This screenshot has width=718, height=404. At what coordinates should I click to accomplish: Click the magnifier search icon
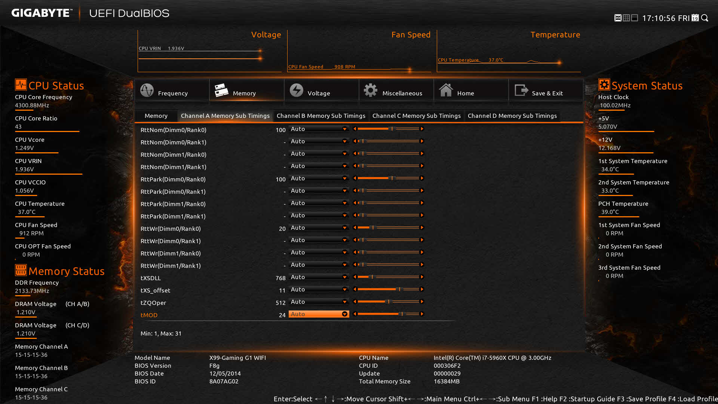click(x=705, y=18)
